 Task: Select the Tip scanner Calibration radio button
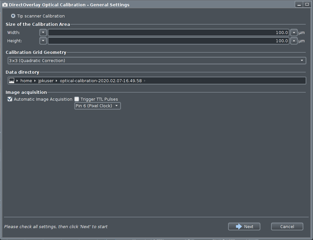[13, 16]
